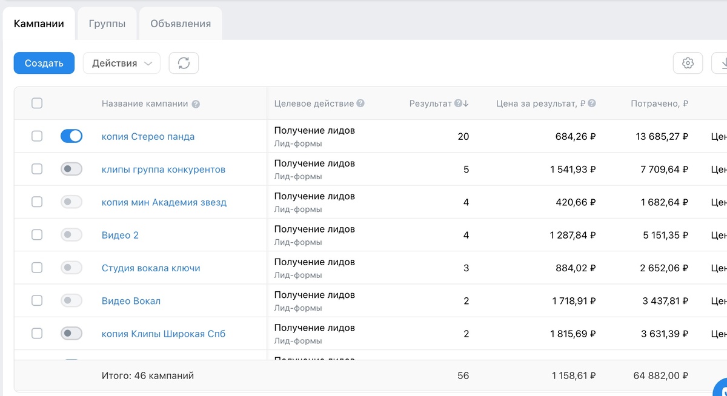Click help icon next to Результат
727x396 pixels.
point(458,104)
